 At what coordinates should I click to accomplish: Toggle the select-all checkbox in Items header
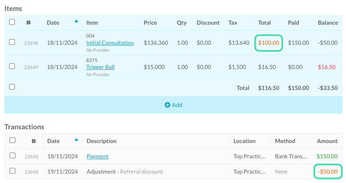point(12,22)
